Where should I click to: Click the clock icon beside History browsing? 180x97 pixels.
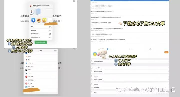pyautogui.click(x=92, y=79)
